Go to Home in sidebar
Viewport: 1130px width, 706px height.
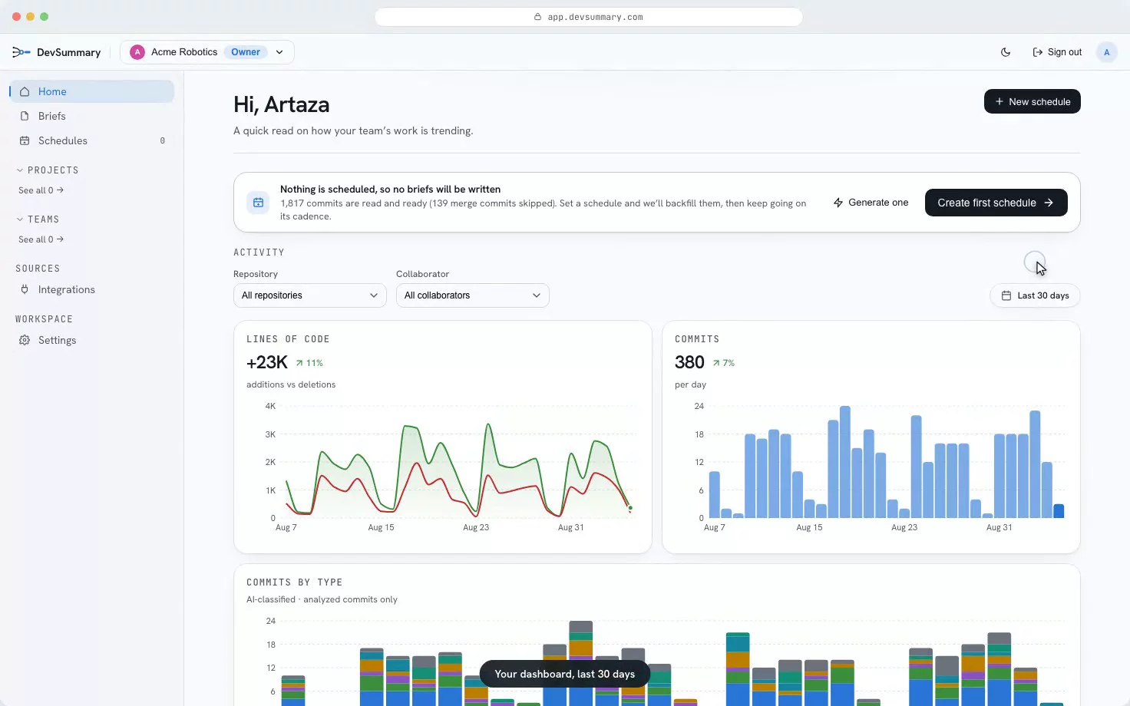pyautogui.click(x=92, y=91)
